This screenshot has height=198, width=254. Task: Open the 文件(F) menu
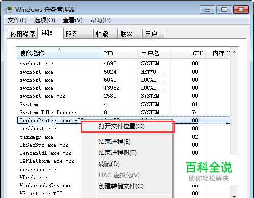click(x=17, y=20)
